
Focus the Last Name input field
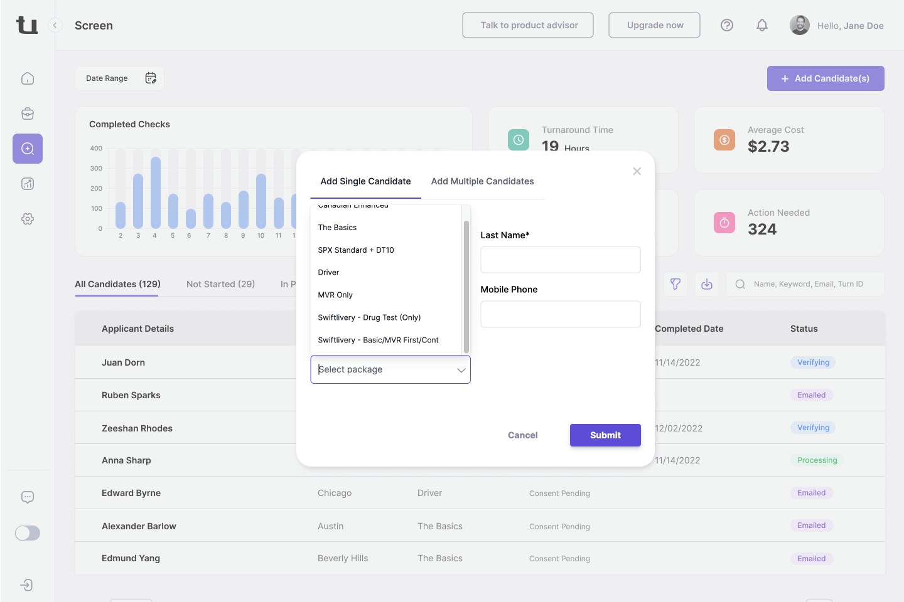[x=560, y=260]
